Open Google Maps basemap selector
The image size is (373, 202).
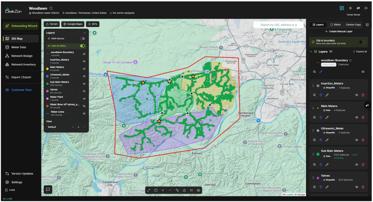(x=73, y=24)
